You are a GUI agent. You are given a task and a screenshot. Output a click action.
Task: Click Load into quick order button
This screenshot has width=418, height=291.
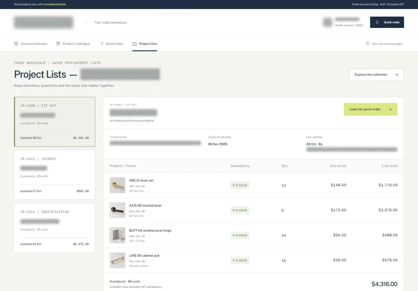pos(371,110)
